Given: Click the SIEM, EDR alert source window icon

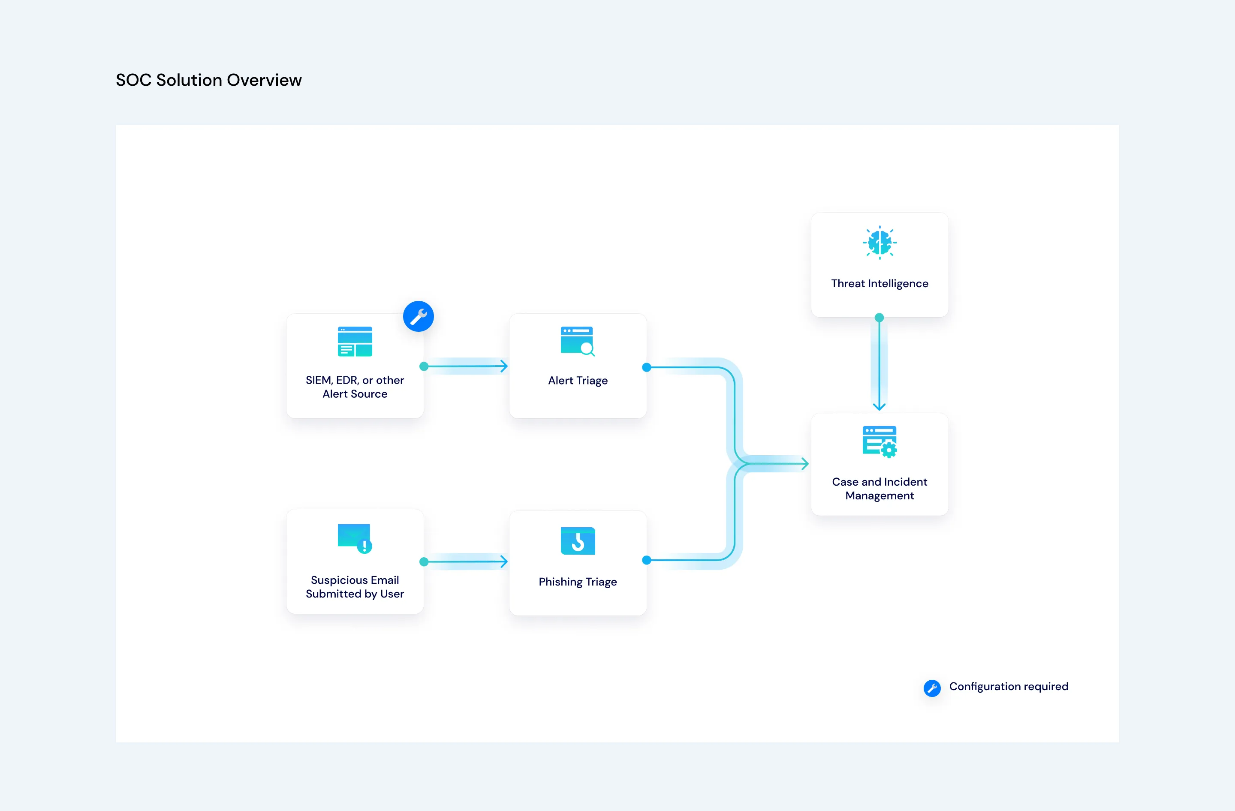Looking at the screenshot, I should (x=355, y=341).
